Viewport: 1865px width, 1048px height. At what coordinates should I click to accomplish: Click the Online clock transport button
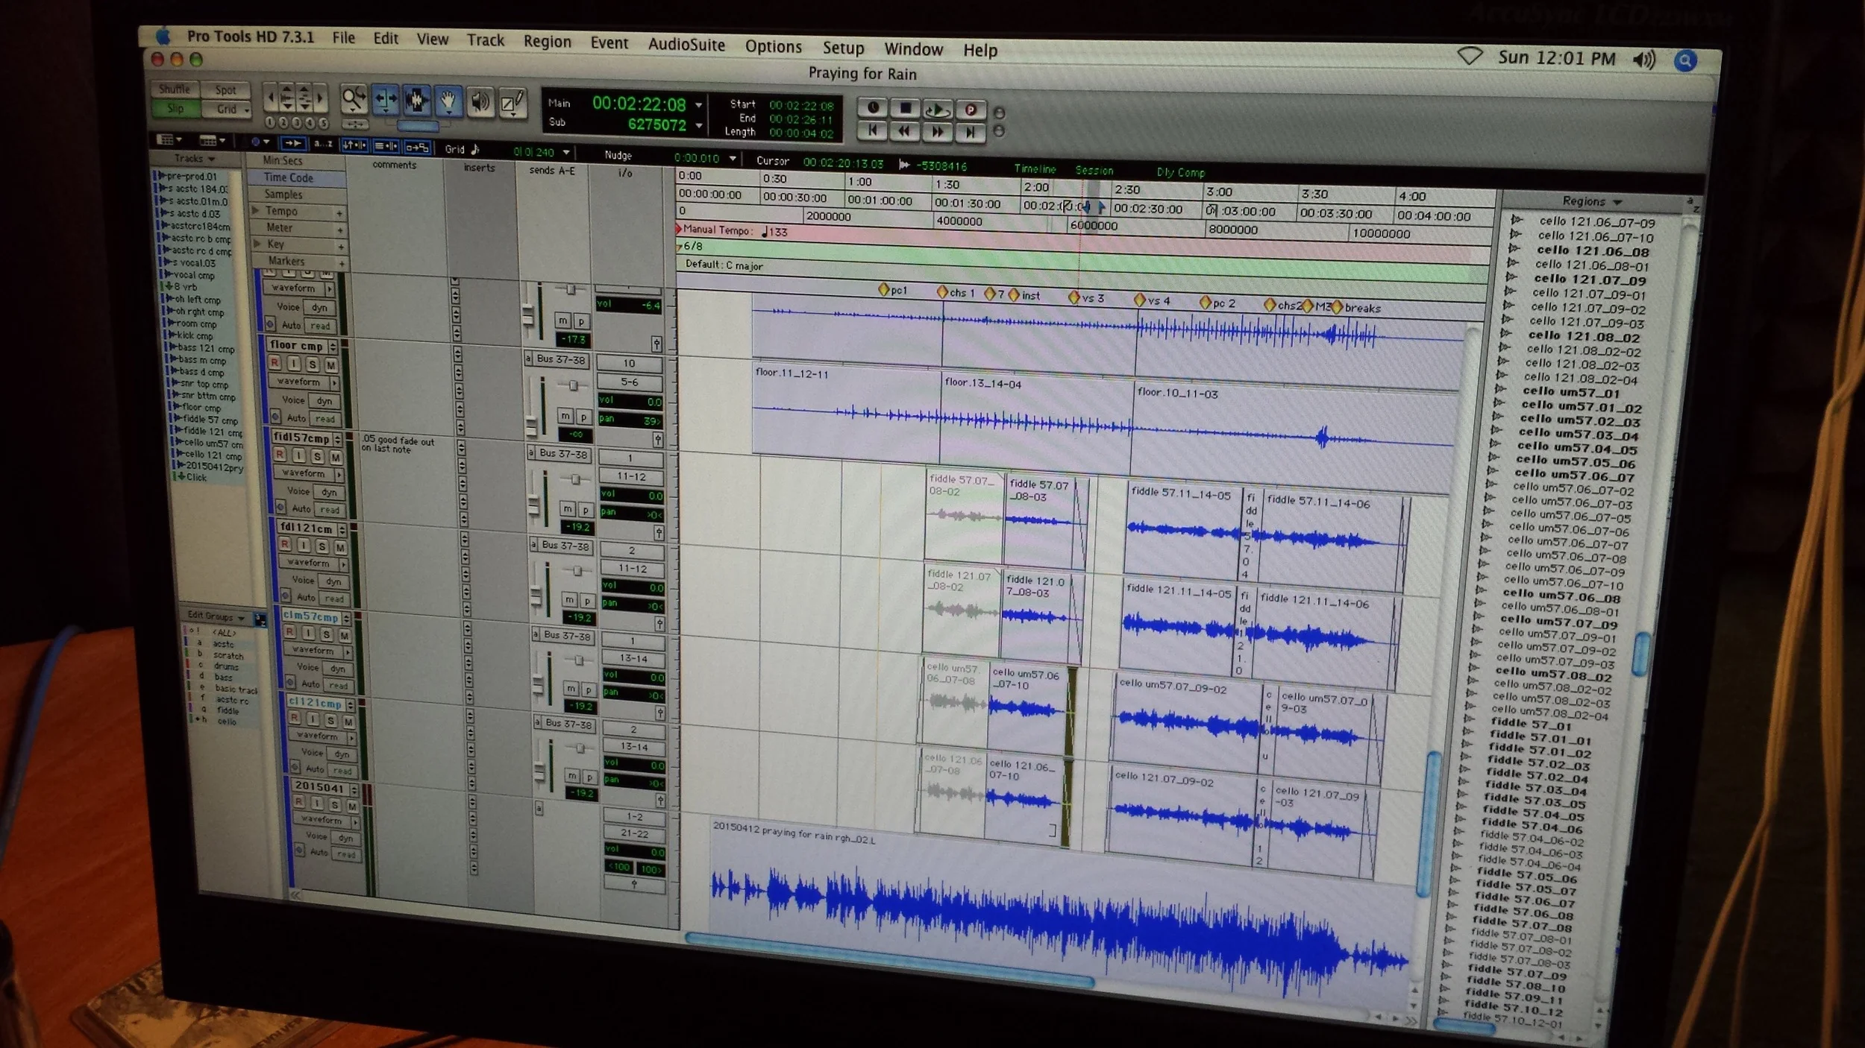point(873,108)
